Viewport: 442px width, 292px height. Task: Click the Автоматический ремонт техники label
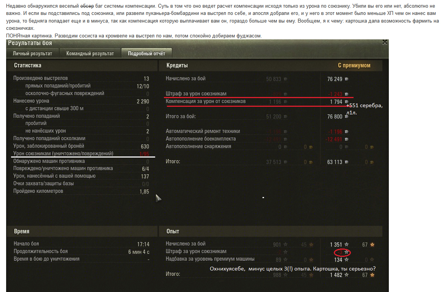tap(203, 131)
